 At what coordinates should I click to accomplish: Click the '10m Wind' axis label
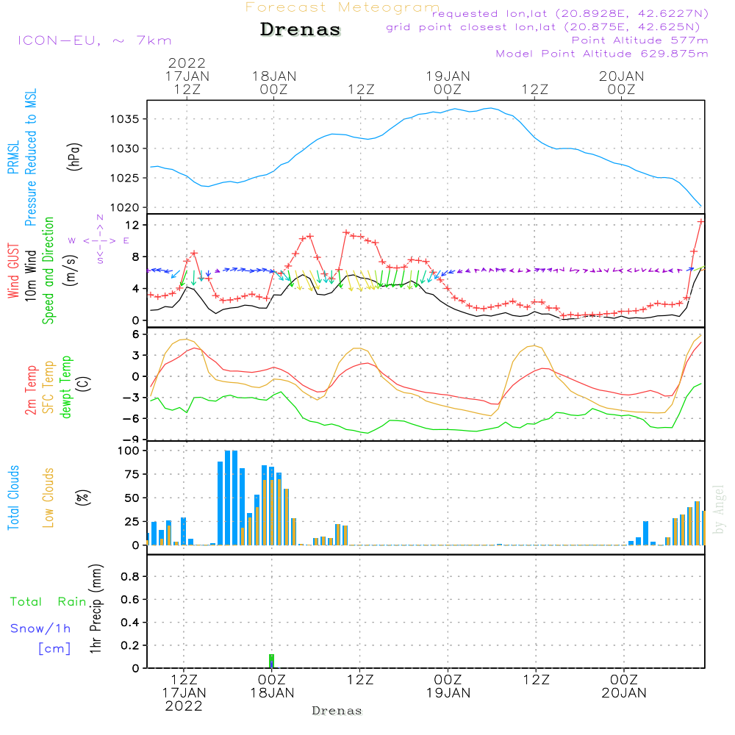pyautogui.click(x=30, y=276)
